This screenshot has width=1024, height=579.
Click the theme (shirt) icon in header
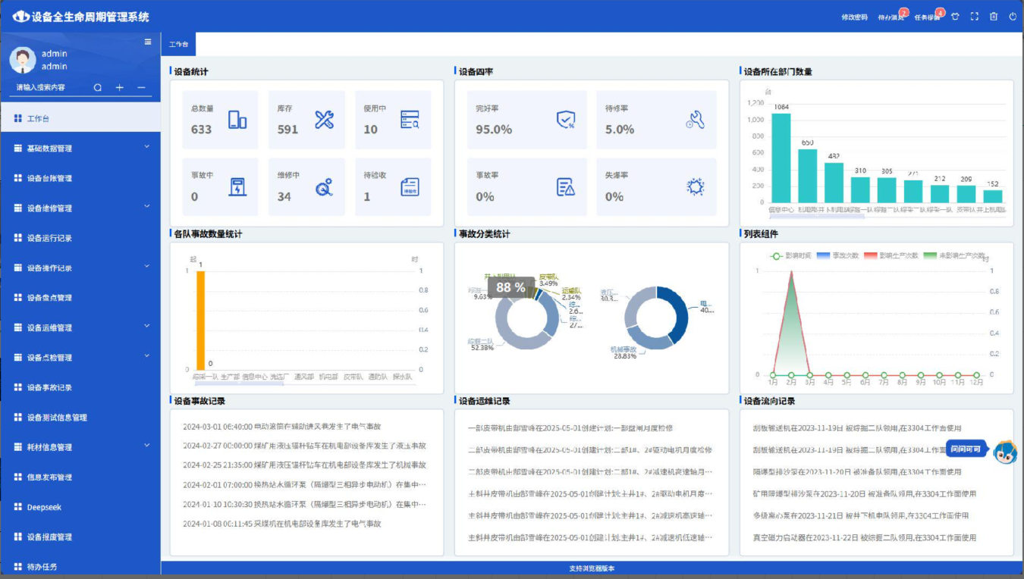(x=955, y=17)
